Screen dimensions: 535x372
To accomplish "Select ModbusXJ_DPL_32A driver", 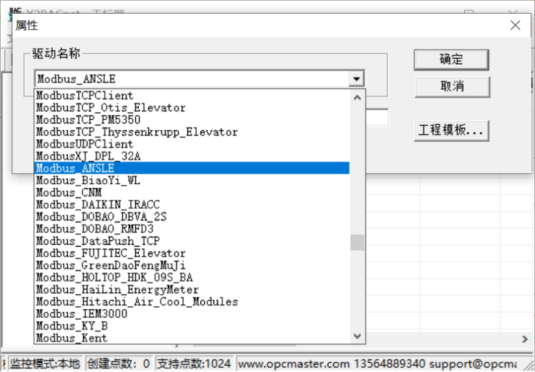I will tap(192, 156).
